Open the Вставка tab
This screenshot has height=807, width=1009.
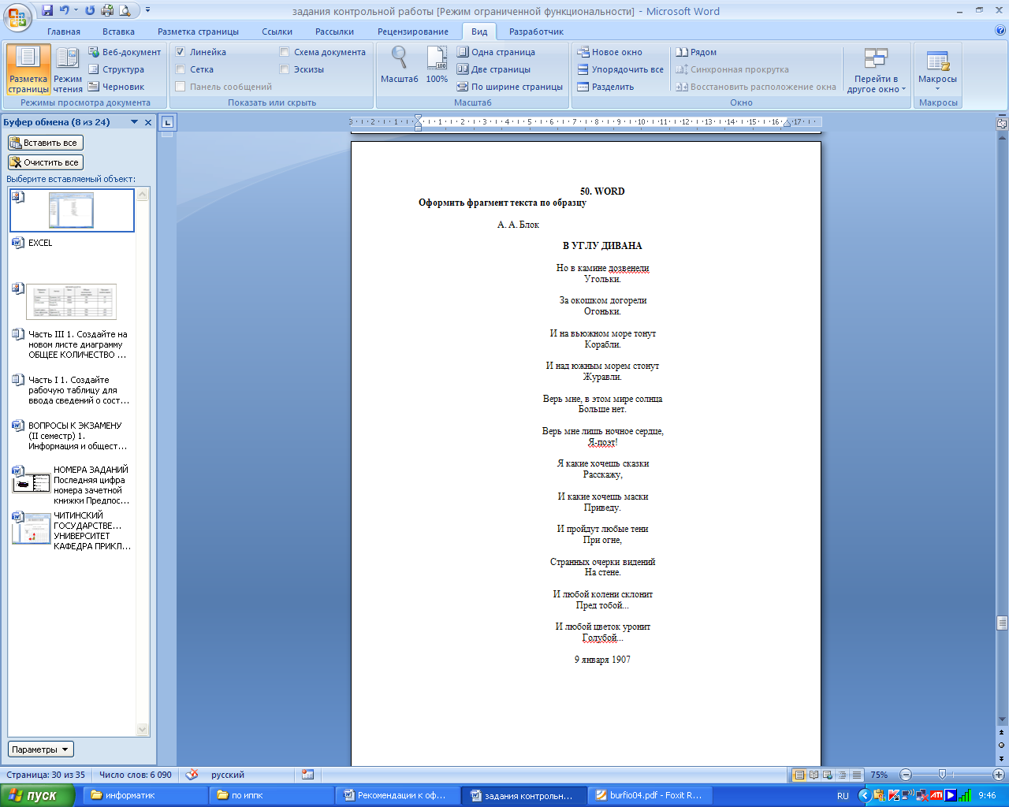tap(118, 32)
